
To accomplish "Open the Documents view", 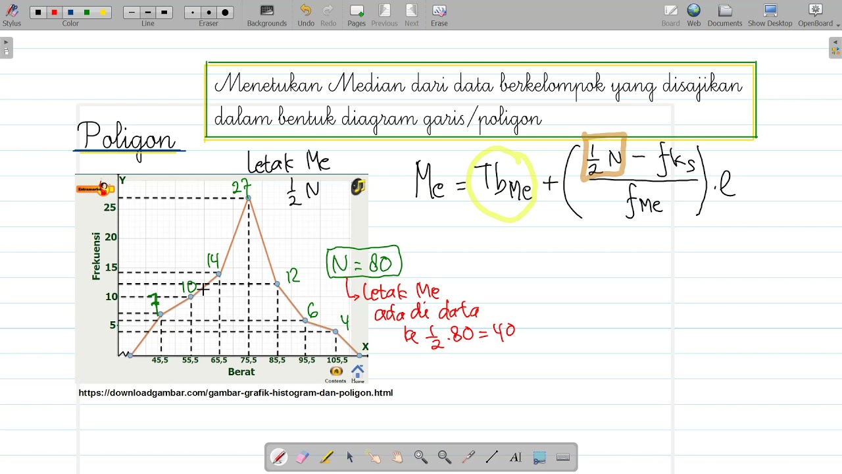I will coord(725,15).
